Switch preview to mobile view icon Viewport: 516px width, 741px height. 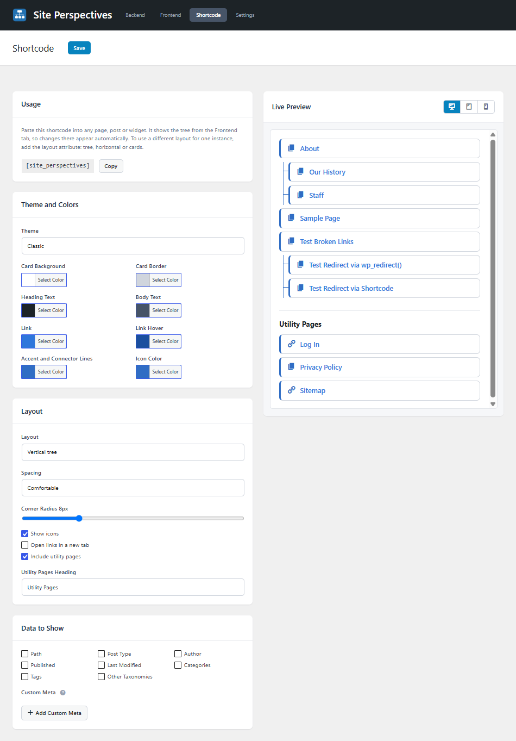(x=486, y=107)
